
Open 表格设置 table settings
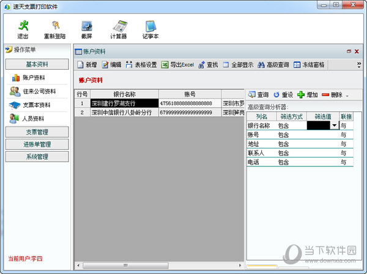point(141,65)
